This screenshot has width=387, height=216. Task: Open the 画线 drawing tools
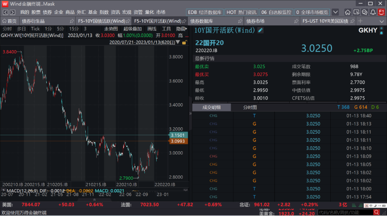pos(152,29)
